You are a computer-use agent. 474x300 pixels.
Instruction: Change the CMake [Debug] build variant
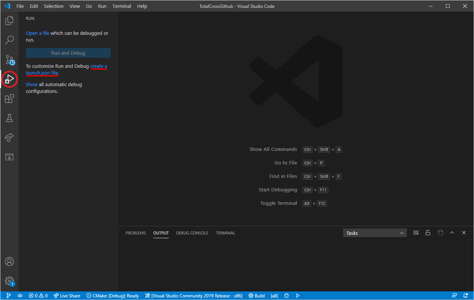(112, 296)
